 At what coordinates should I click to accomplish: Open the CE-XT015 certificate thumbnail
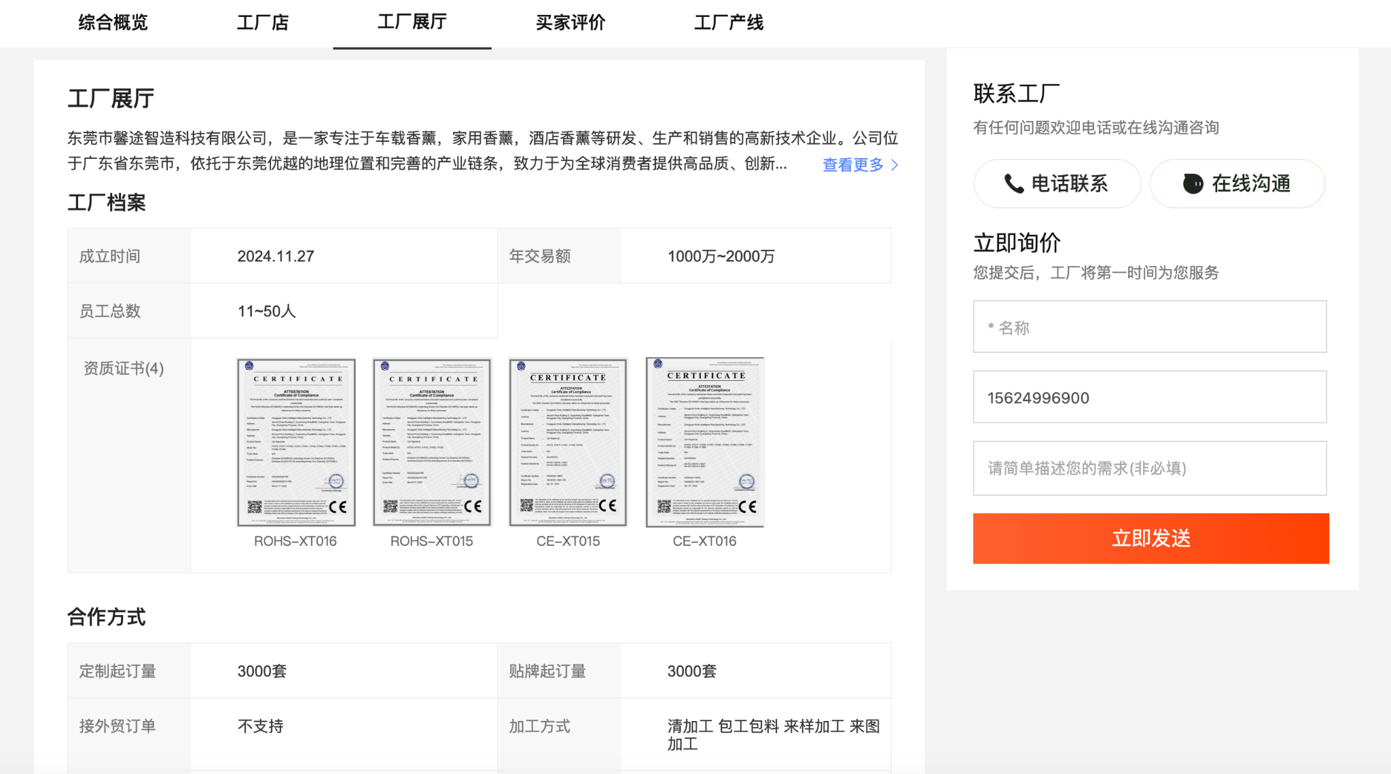coord(568,443)
